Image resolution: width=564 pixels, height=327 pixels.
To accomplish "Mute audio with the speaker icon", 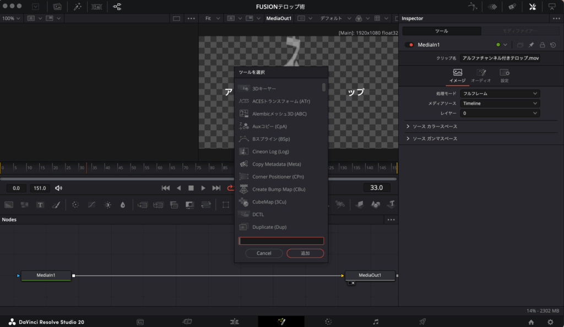I will [59, 188].
